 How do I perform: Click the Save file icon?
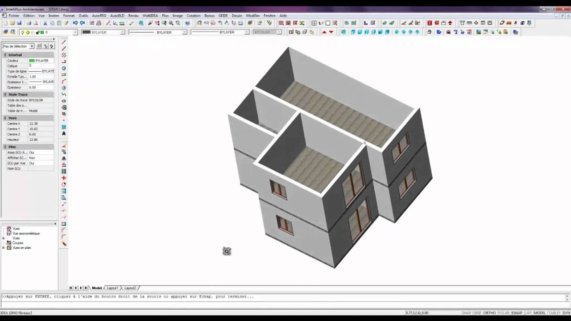click(19, 23)
